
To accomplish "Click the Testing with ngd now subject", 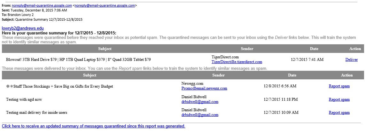I will (24, 99).
